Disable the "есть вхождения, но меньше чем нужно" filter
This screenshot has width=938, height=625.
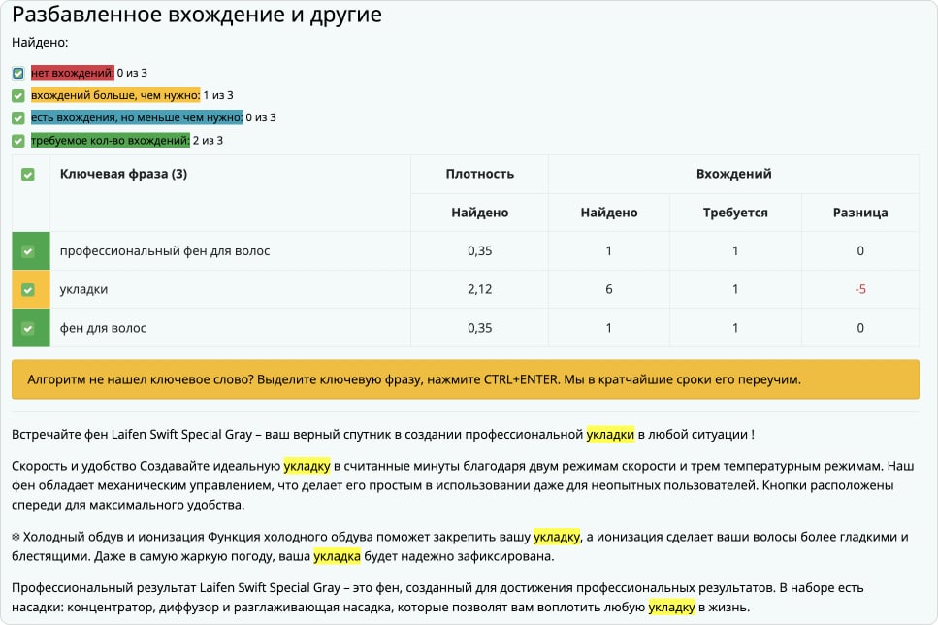click(x=18, y=116)
